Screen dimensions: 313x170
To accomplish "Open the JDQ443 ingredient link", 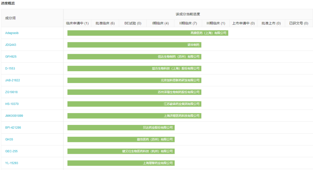I will click(11, 45).
